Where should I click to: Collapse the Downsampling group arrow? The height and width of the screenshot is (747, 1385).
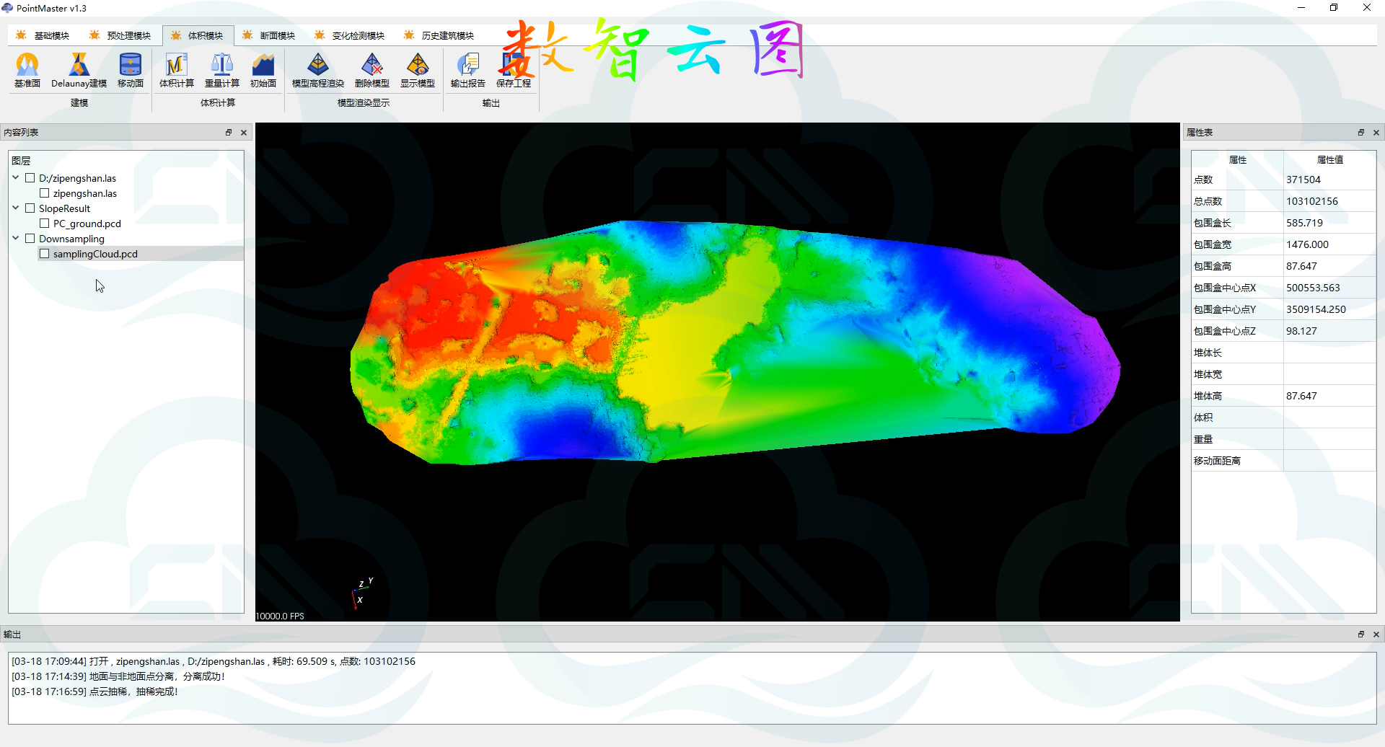tap(16, 239)
